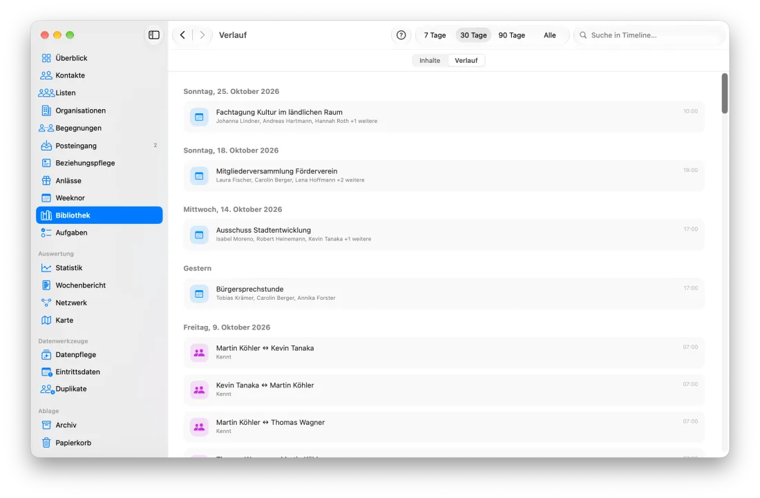Show Alle timeline entries

550,35
